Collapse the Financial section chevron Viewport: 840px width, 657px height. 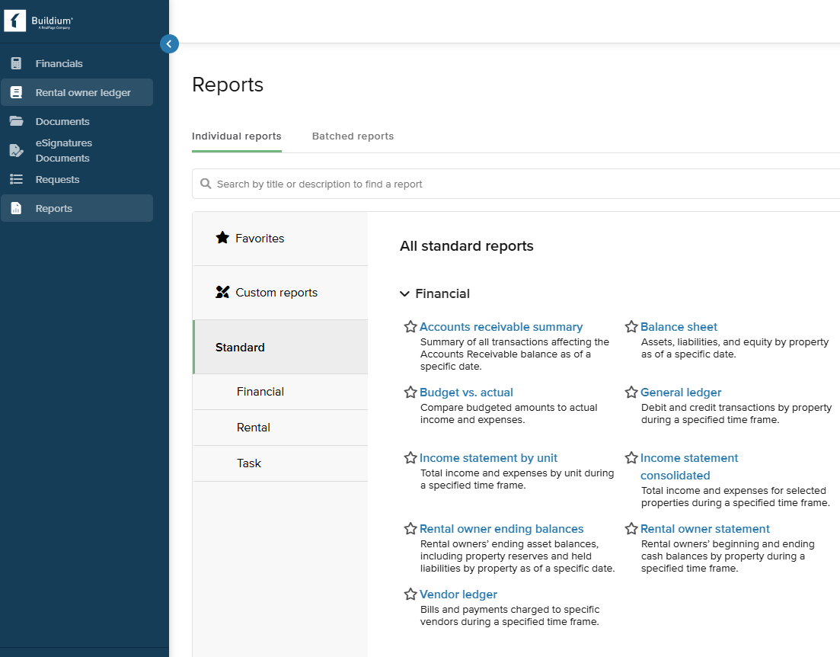pos(404,294)
